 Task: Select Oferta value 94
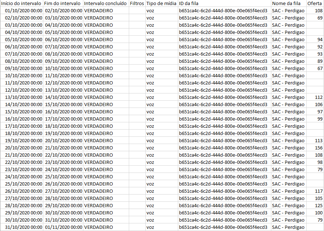coord(315,40)
